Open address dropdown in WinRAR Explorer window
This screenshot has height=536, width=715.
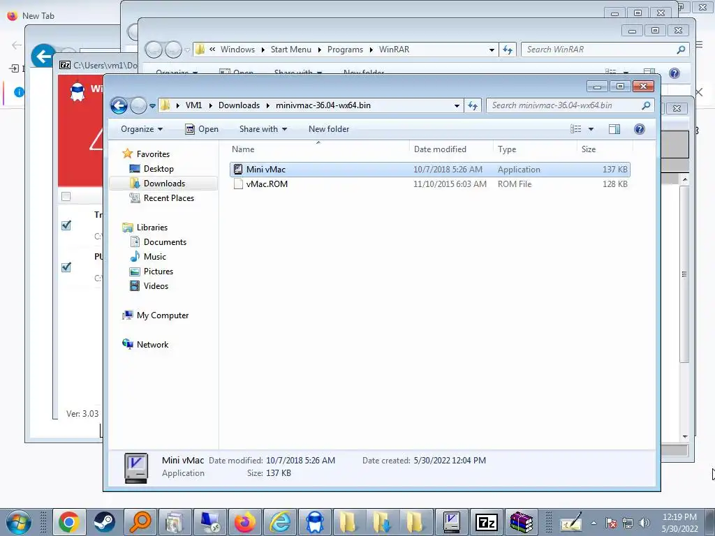[x=492, y=50]
